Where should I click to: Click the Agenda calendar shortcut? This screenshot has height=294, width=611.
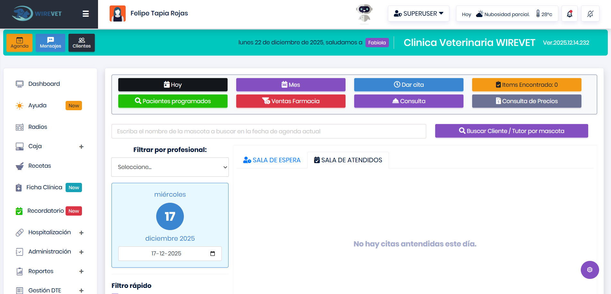(x=20, y=43)
